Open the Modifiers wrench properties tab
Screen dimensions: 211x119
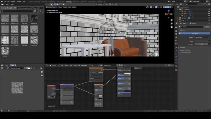click(x=176, y=51)
